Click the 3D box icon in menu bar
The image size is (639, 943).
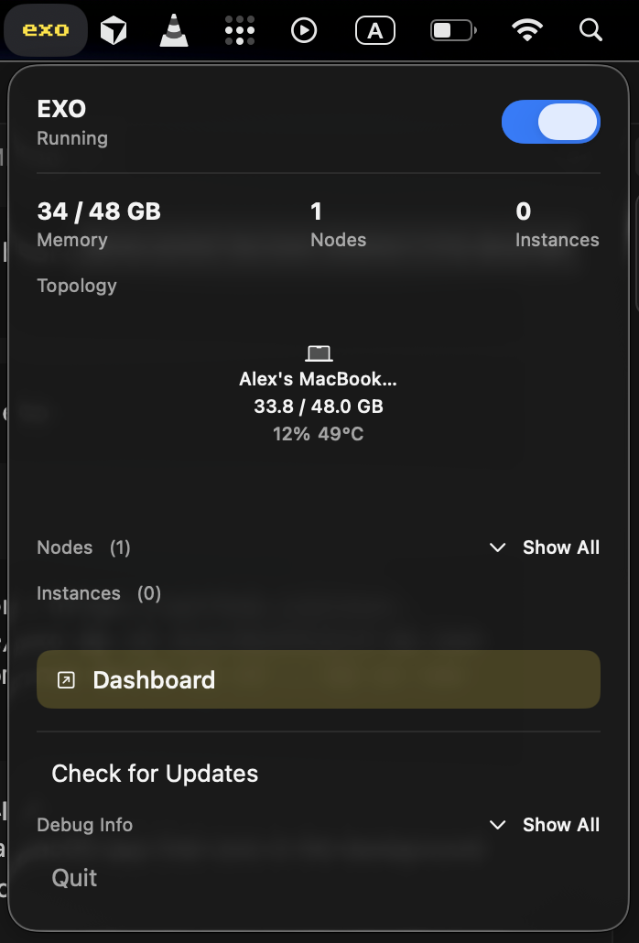pos(113,29)
